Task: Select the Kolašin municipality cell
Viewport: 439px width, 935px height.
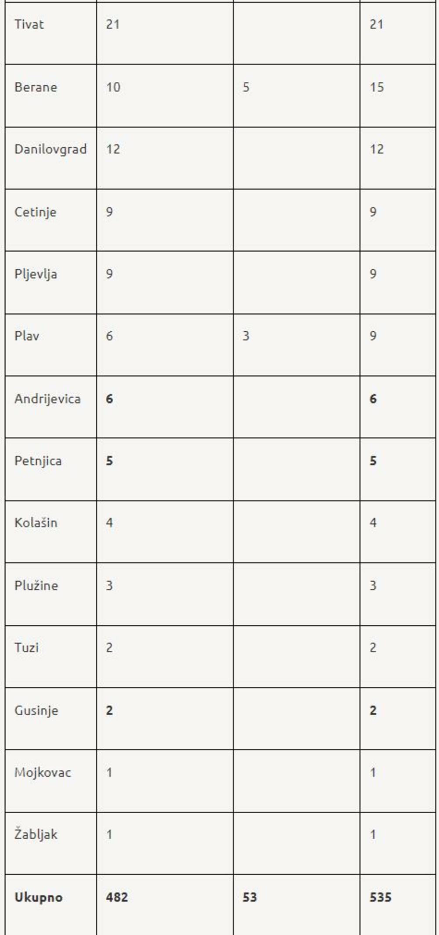Action: [x=36, y=523]
